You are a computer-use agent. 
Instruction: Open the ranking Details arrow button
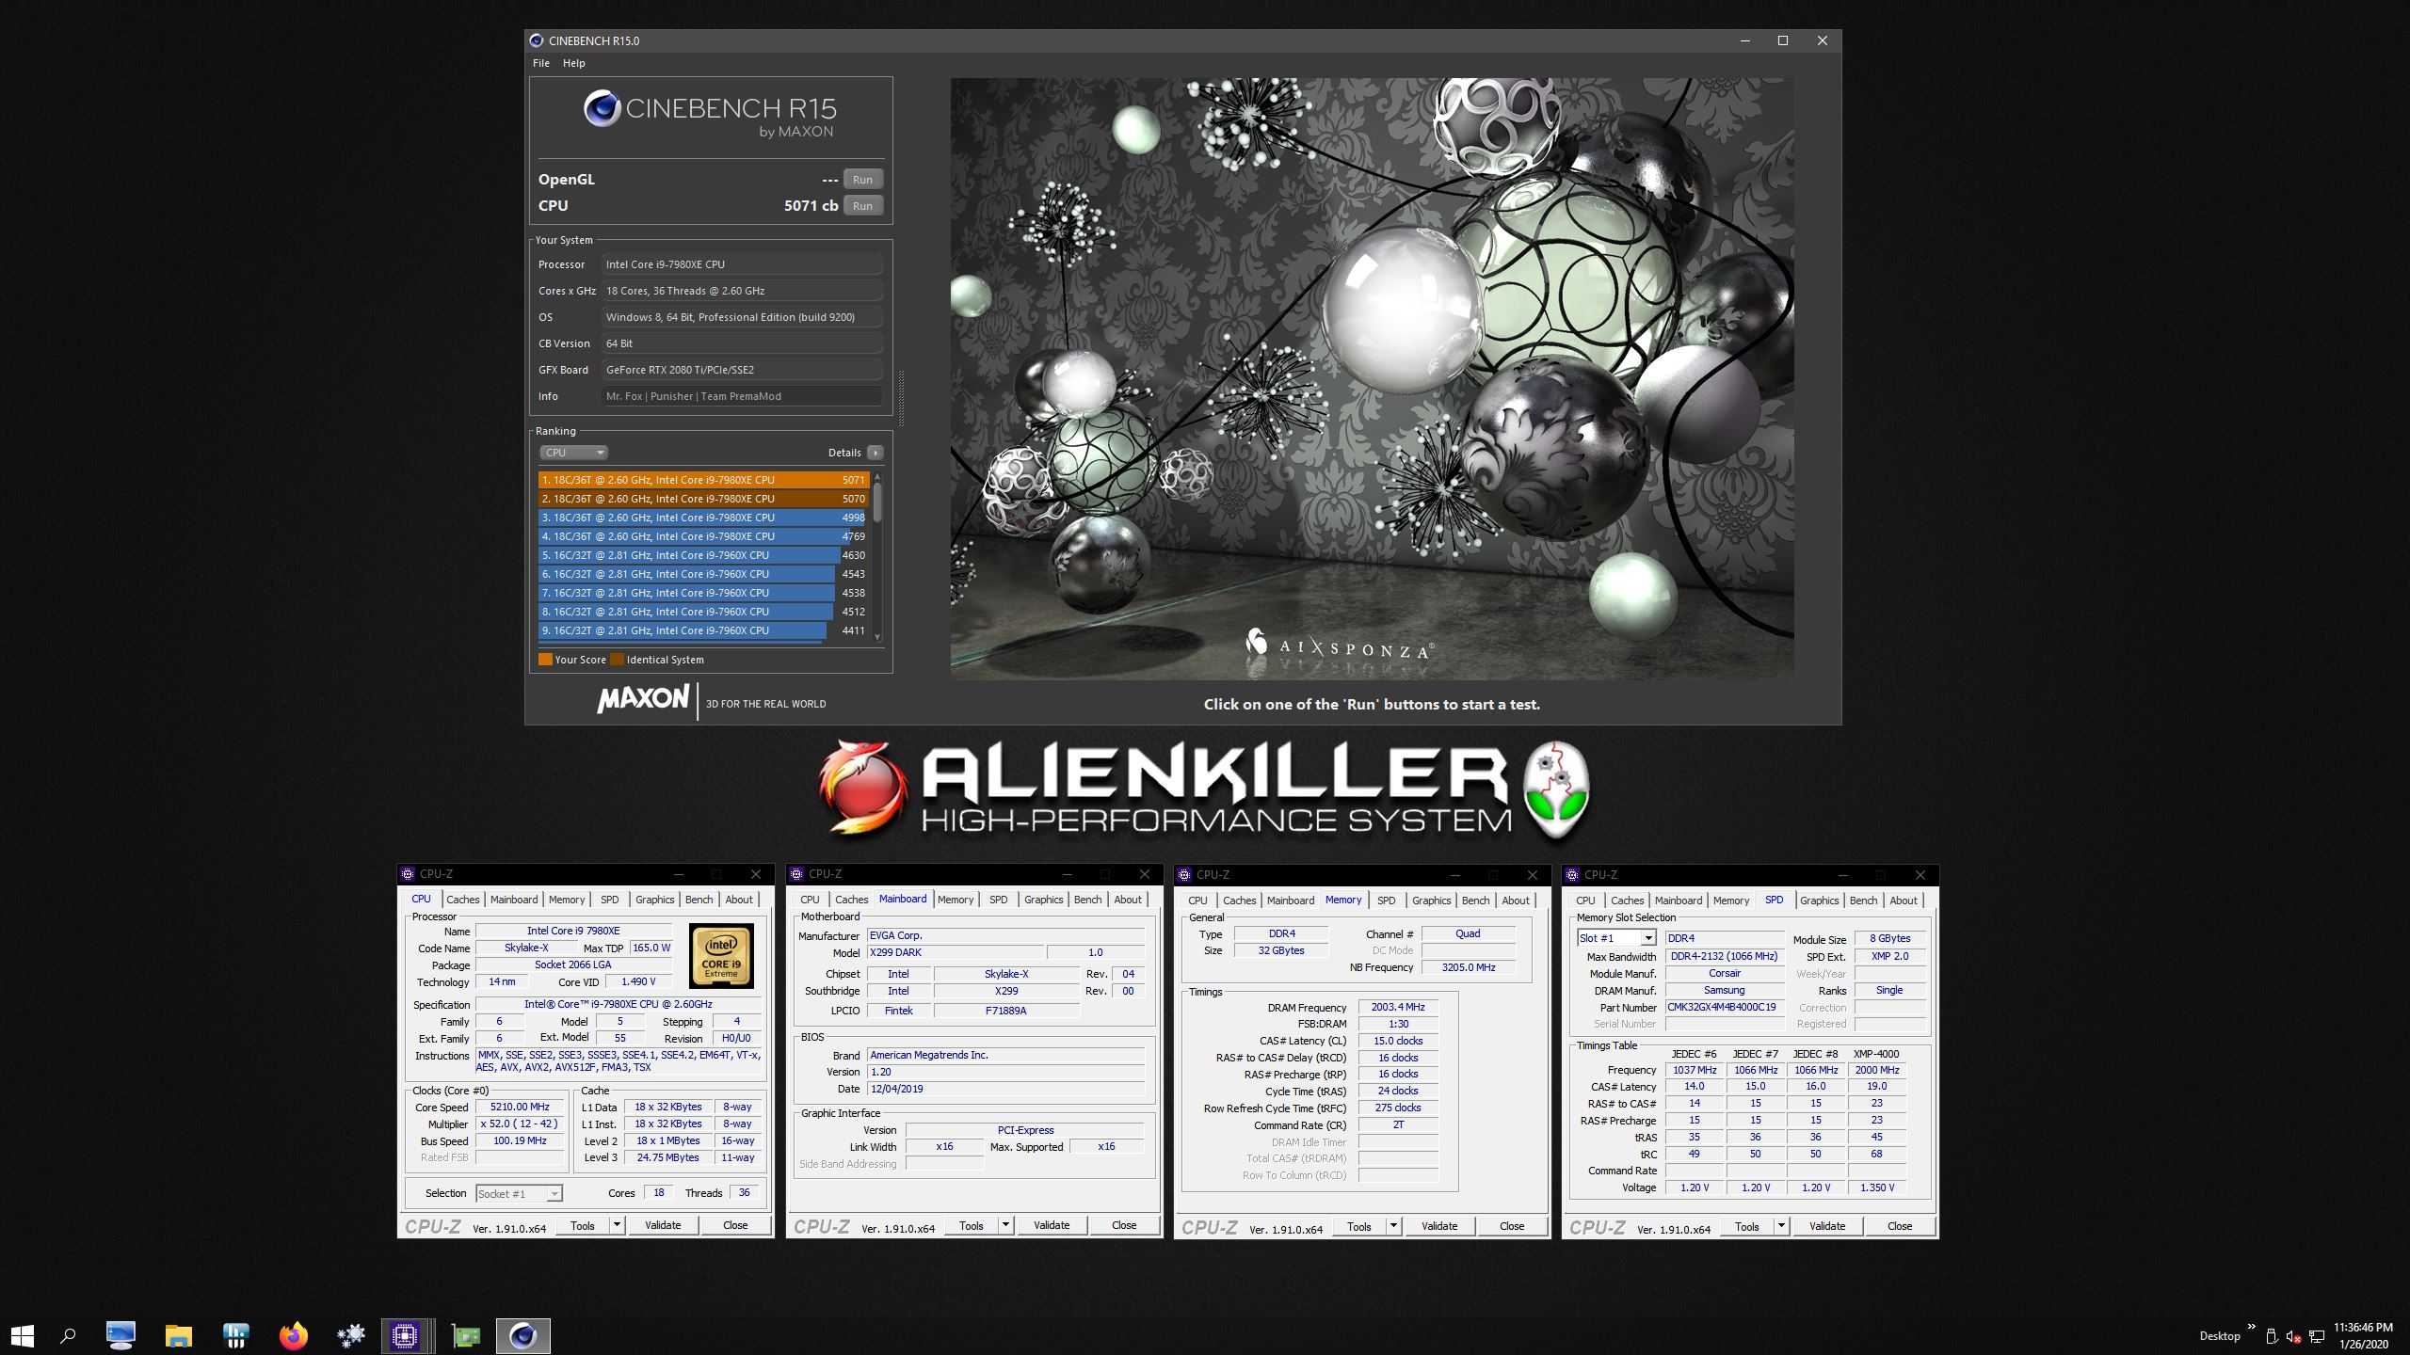pyautogui.click(x=876, y=453)
